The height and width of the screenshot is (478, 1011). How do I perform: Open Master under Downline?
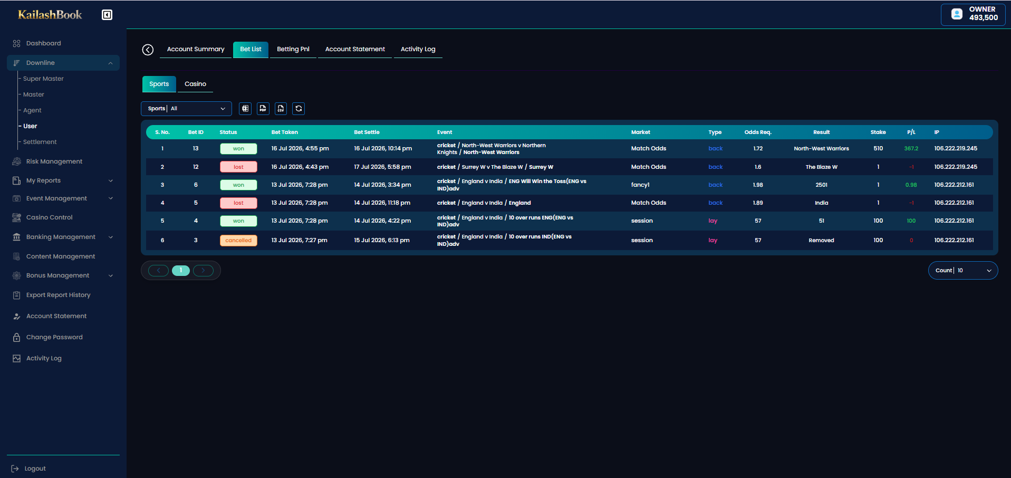pos(34,94)
